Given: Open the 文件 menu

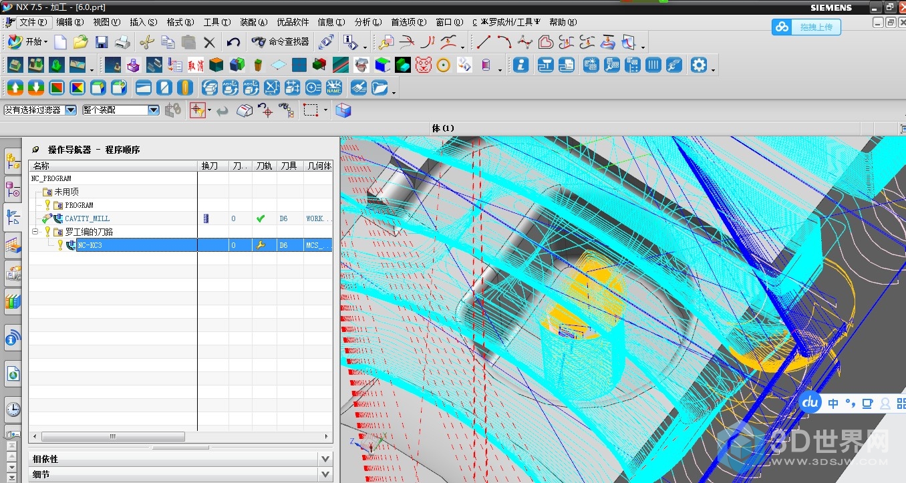Looking at the screenshot, I should click(x=33, y=22).
